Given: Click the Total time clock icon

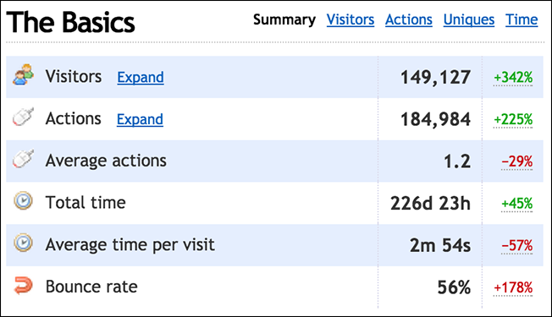Looking at the screenshot, I should point(23,200).
